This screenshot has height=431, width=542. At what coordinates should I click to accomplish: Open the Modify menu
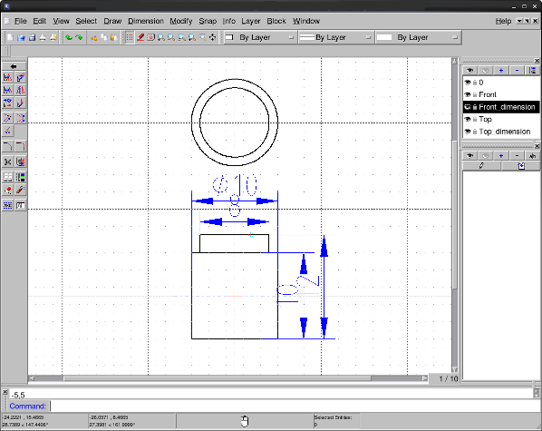click(x=181, y=21)
